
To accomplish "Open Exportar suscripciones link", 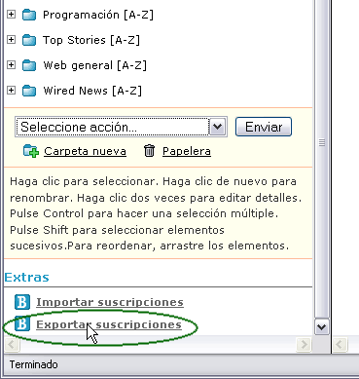I will (x=109, y=324).
